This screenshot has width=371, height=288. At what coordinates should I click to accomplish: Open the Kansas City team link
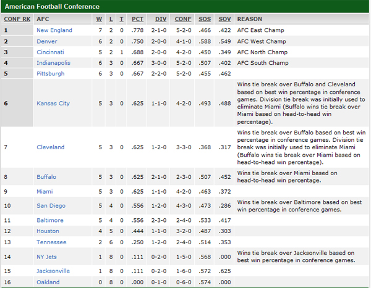[53, 104]
